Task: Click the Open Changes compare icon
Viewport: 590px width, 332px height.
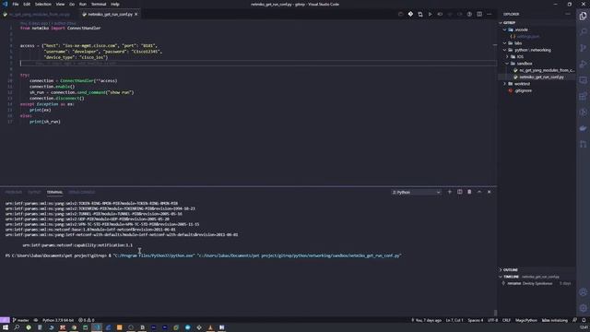Action: [420, 15]
